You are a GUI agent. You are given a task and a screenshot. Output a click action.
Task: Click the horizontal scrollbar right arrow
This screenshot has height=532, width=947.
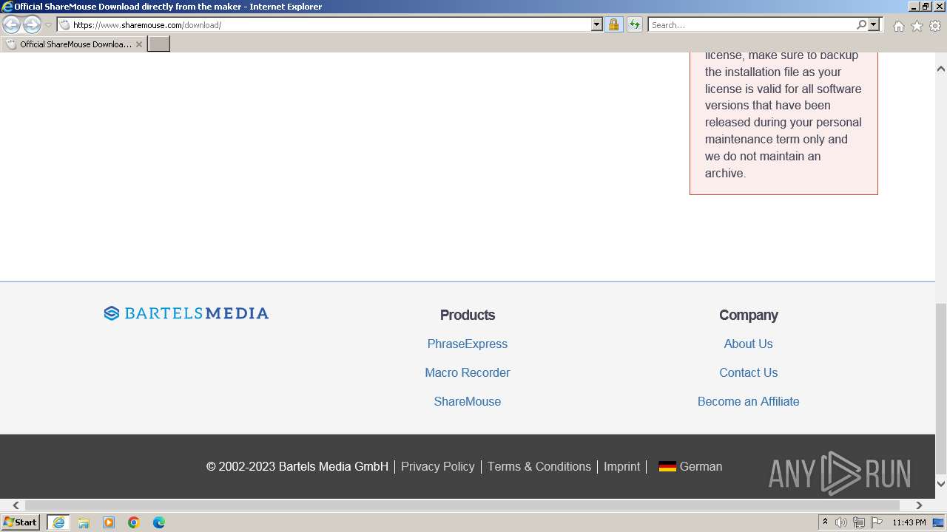pos(919,505)
